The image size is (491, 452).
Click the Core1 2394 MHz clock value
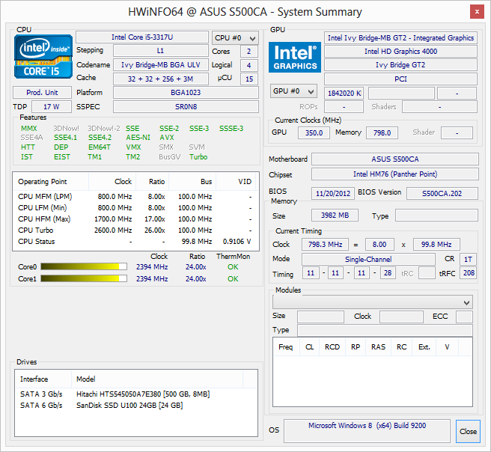(152, 279)
